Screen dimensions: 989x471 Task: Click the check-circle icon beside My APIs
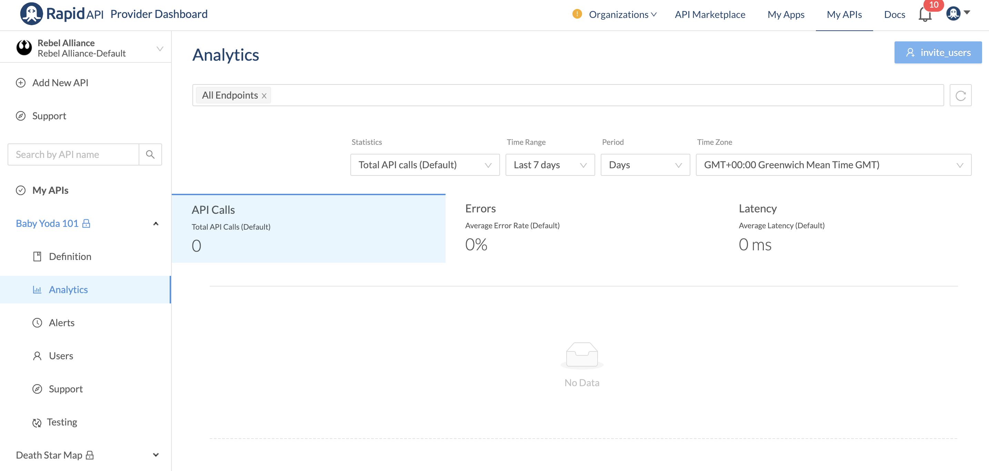click(x=21, y=190)
